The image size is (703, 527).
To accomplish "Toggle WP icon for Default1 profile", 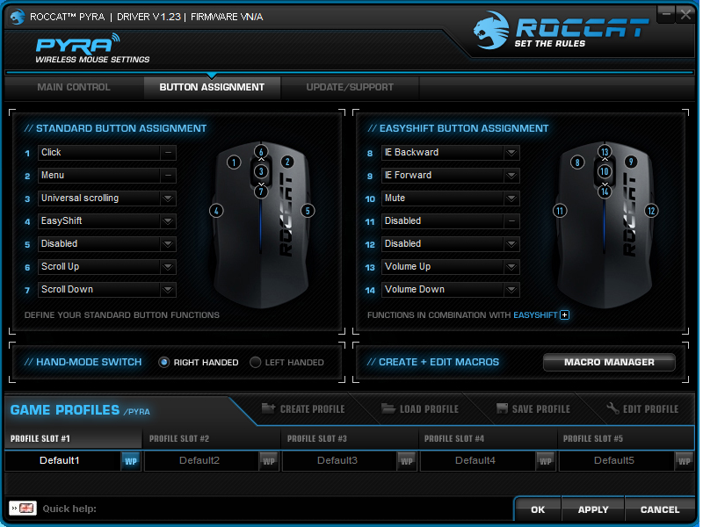I will coord(131,461).
